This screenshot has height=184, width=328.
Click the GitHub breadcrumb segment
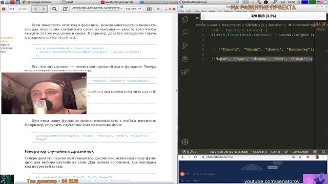(251, 25)
